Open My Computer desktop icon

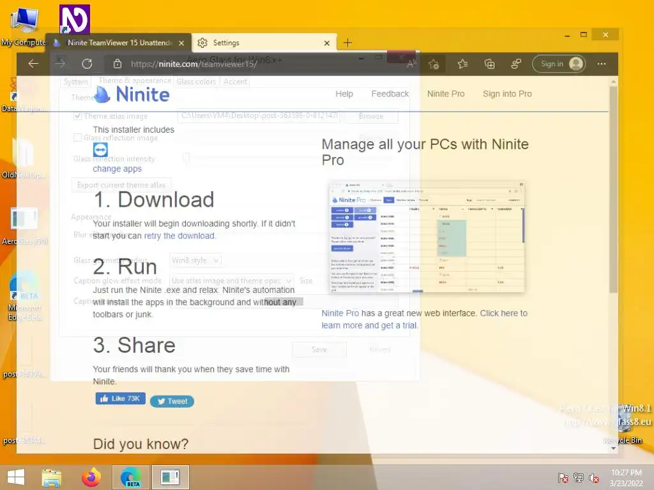point(24,26)
